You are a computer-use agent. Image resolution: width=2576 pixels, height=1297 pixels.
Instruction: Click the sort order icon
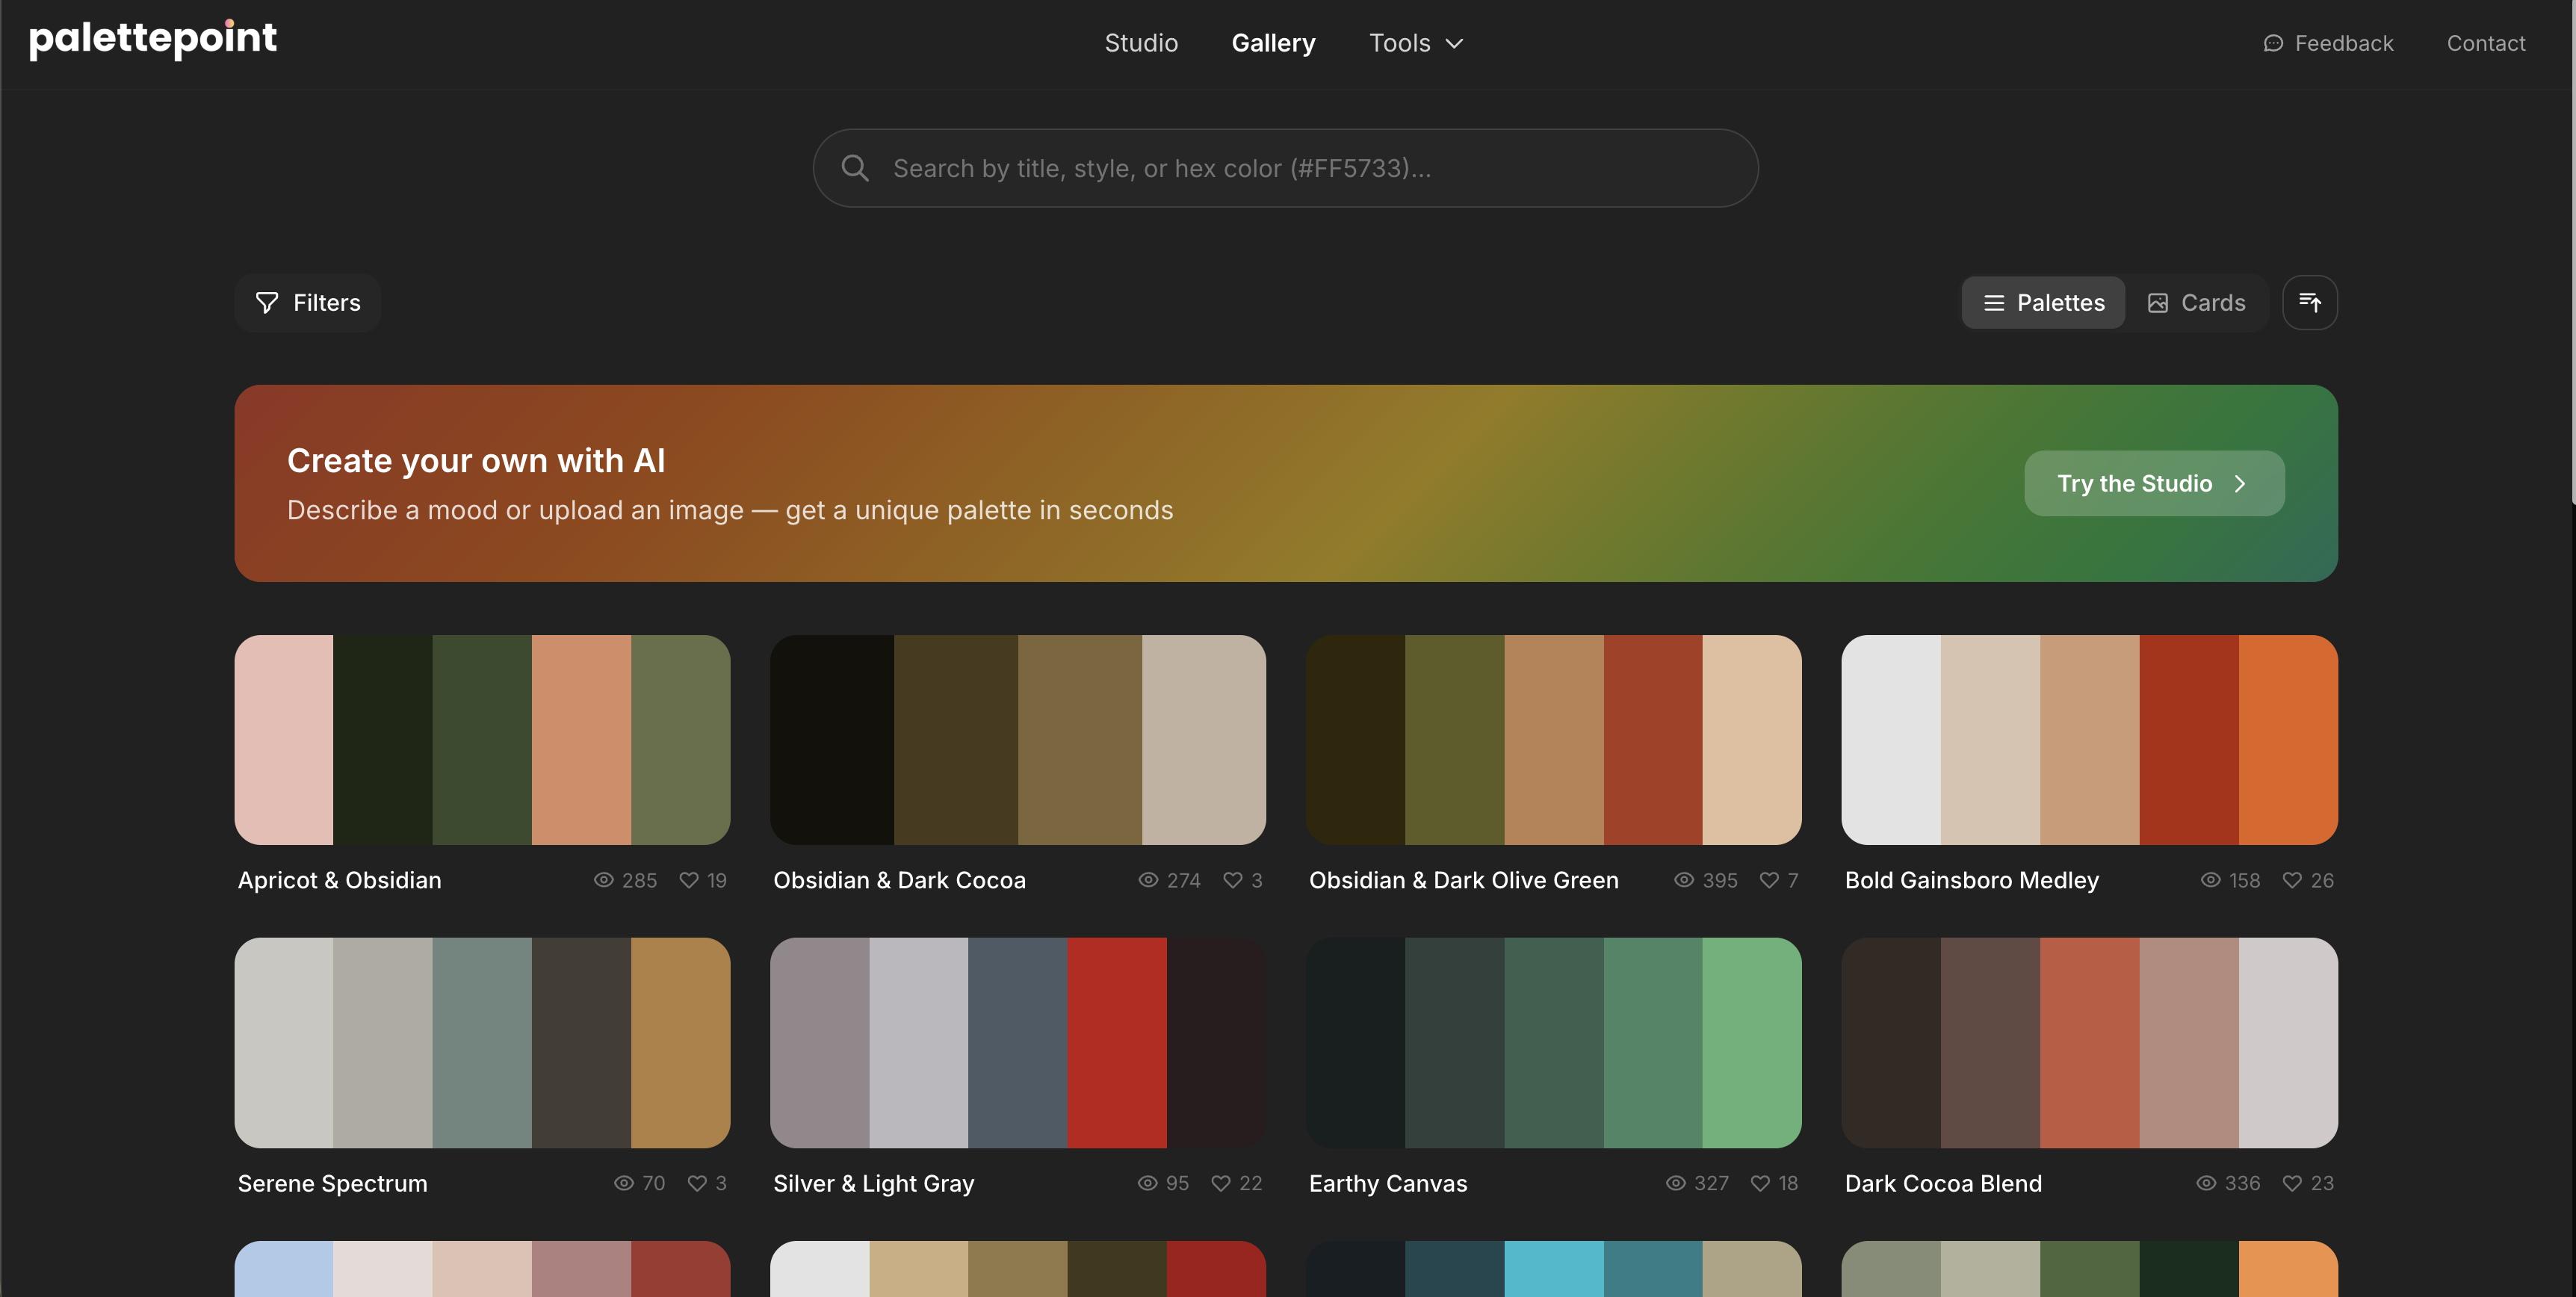coord(2310,302)
